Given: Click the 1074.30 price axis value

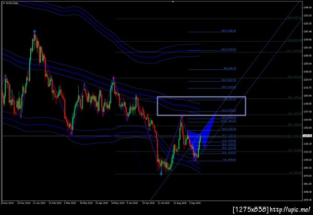Looking at the screenshot, I should [x=307, y=176].
